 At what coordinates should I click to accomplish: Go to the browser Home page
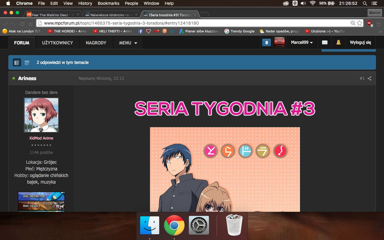point(30,23)
